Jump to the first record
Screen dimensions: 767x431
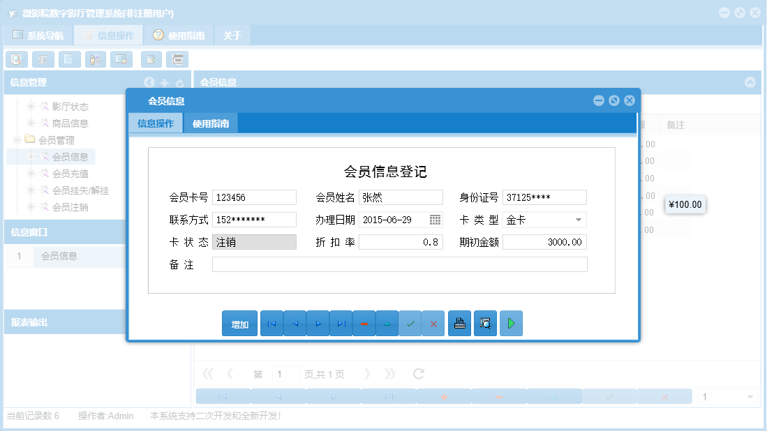pos(271,323)
